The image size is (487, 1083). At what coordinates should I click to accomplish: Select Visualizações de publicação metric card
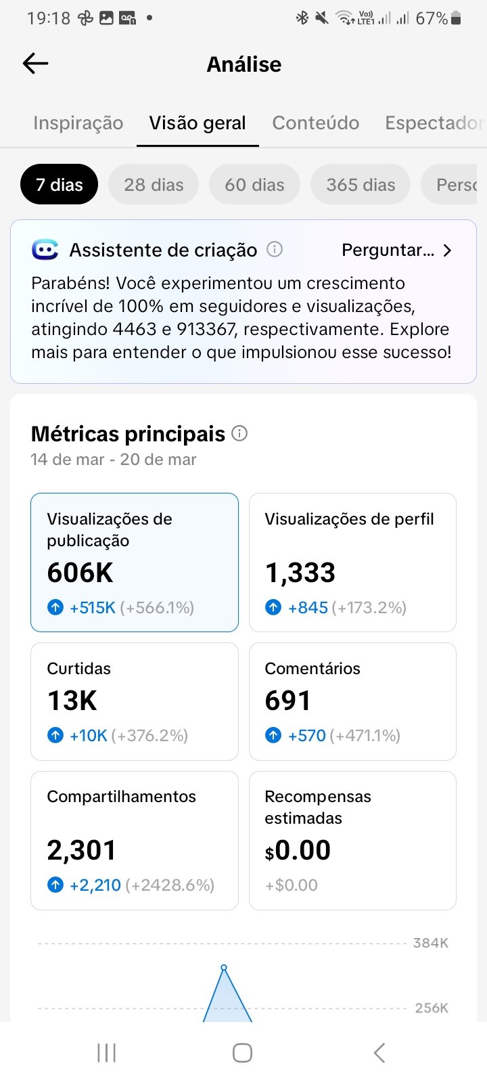(x=135, y=562)
